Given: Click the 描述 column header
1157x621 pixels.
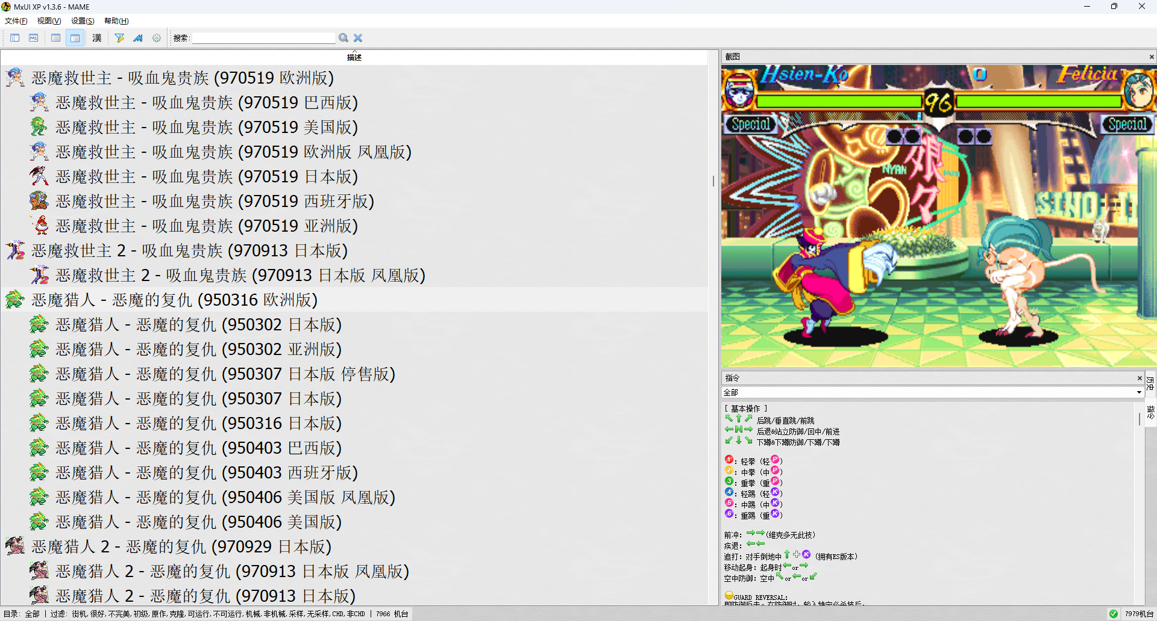Looking at the screenshot, I should click(x=354, y=57).
